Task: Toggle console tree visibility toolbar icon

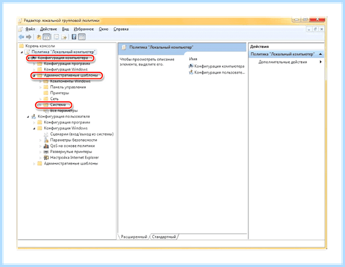Action: pyautogui.click(x=47, y=37)
